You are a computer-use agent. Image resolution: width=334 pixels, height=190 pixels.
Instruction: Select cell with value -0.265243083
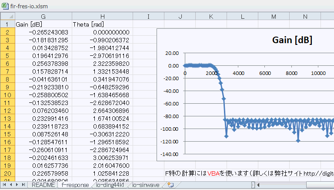click(x=43, y=32)
